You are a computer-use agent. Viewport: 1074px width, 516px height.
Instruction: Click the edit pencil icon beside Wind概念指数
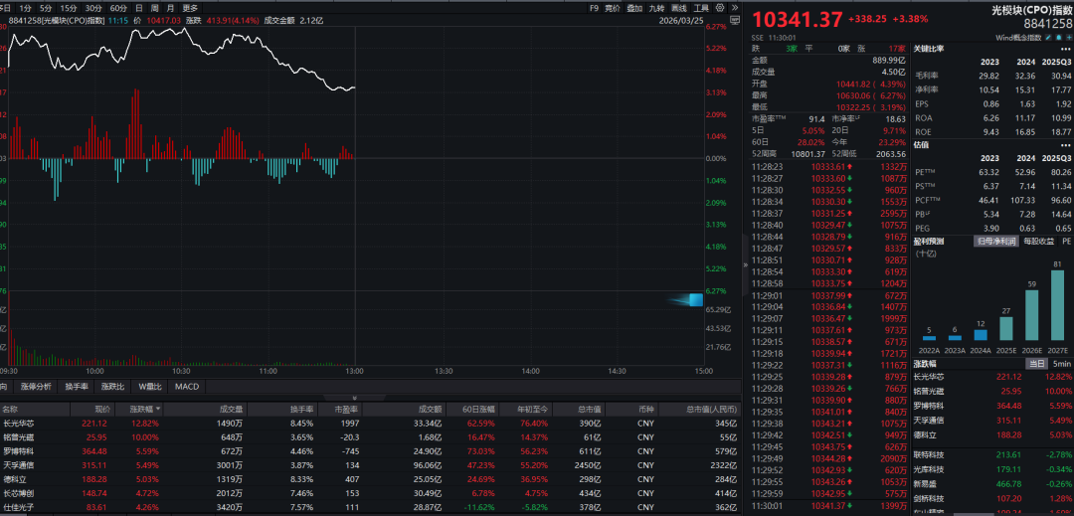click(x=1048, y=38)
